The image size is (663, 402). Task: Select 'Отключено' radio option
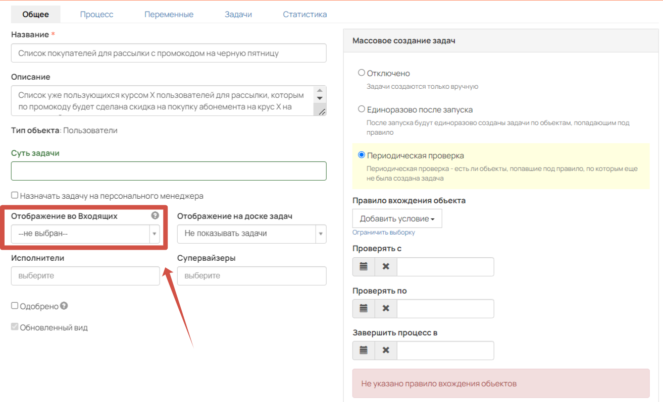pos(361,73)
